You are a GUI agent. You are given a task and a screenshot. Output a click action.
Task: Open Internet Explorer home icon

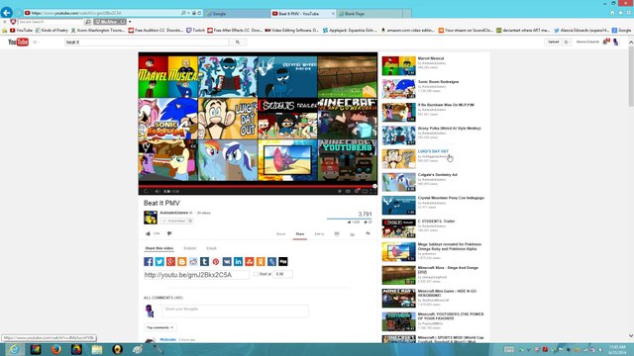tap(612, 13)
